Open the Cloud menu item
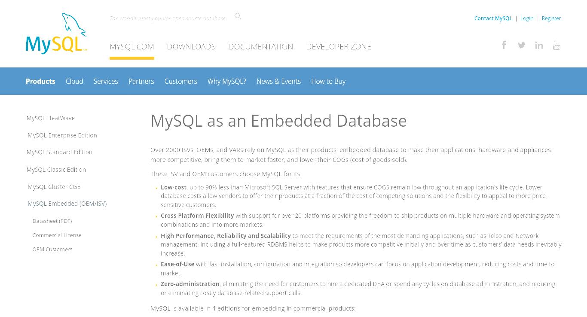The image size is (587, 317). click(74, 81)
